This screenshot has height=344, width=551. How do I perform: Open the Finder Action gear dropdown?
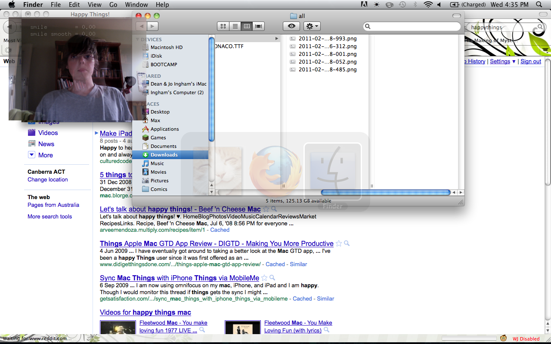[x=312, y=26]
